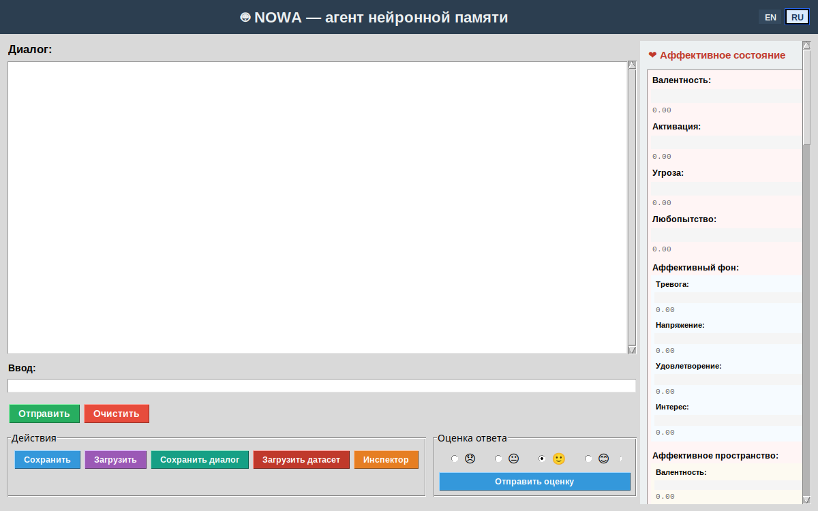
Task: Click the red Очистить button
Action: [x=117, y=414]
